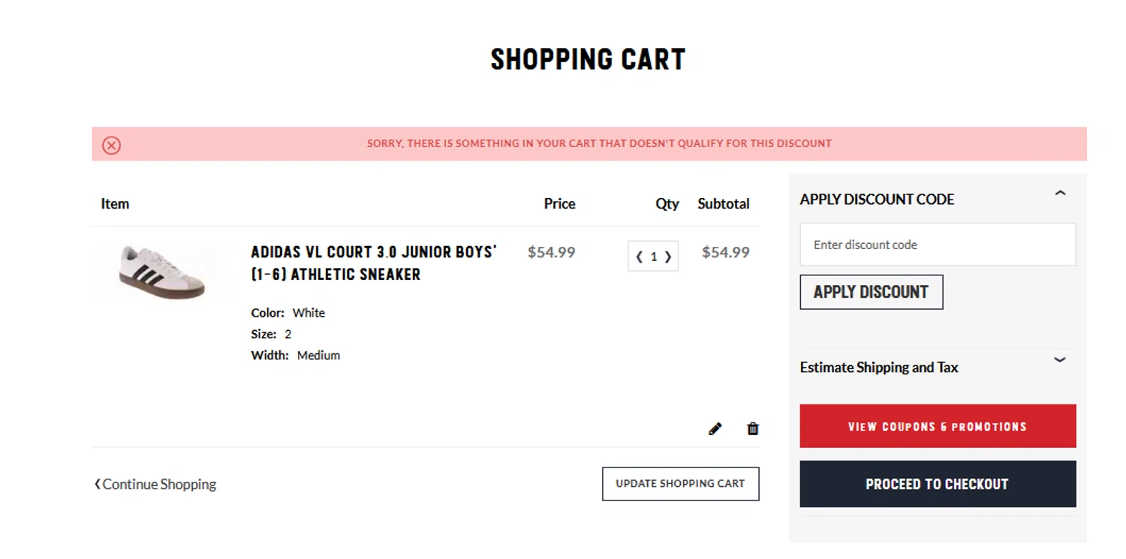Click the Apply Discount Code heading
The height and width of the screenshot is (559, 1126).
[877, 200]
